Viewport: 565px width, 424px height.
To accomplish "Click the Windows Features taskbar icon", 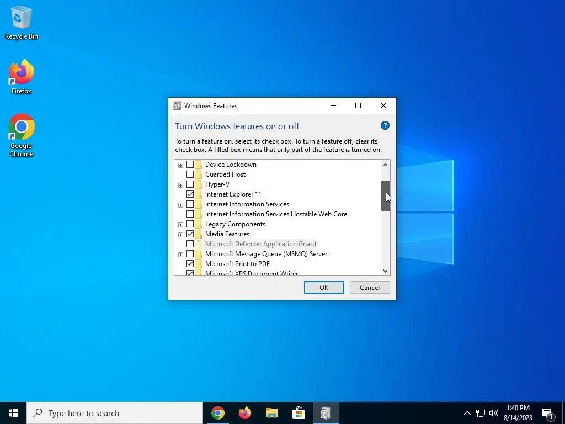I will 326,413.
